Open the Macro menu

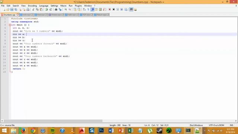(x=64, y=6)
